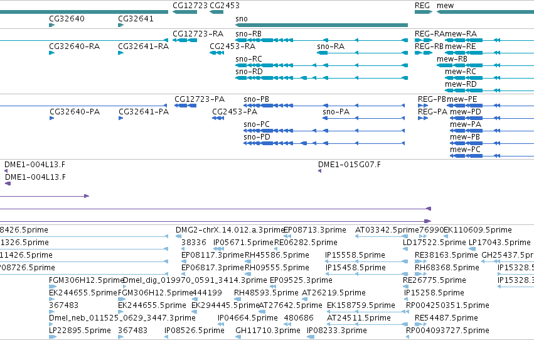Click transcript REG-RB
The width and height of the screenshot is (534, 340).
pos(429,47)
